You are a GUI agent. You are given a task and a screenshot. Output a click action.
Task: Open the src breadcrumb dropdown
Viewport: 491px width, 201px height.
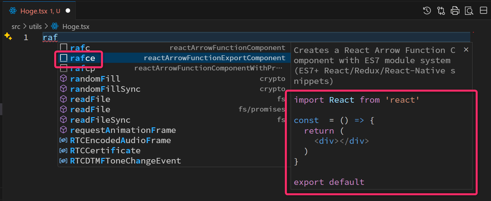coord(16,27)
